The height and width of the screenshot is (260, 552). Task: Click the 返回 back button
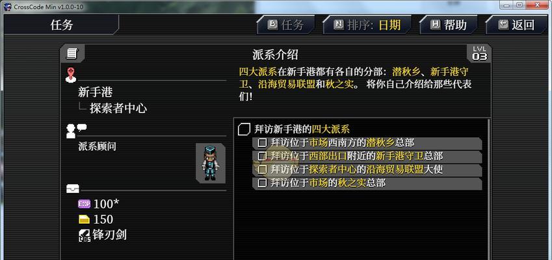516,25
